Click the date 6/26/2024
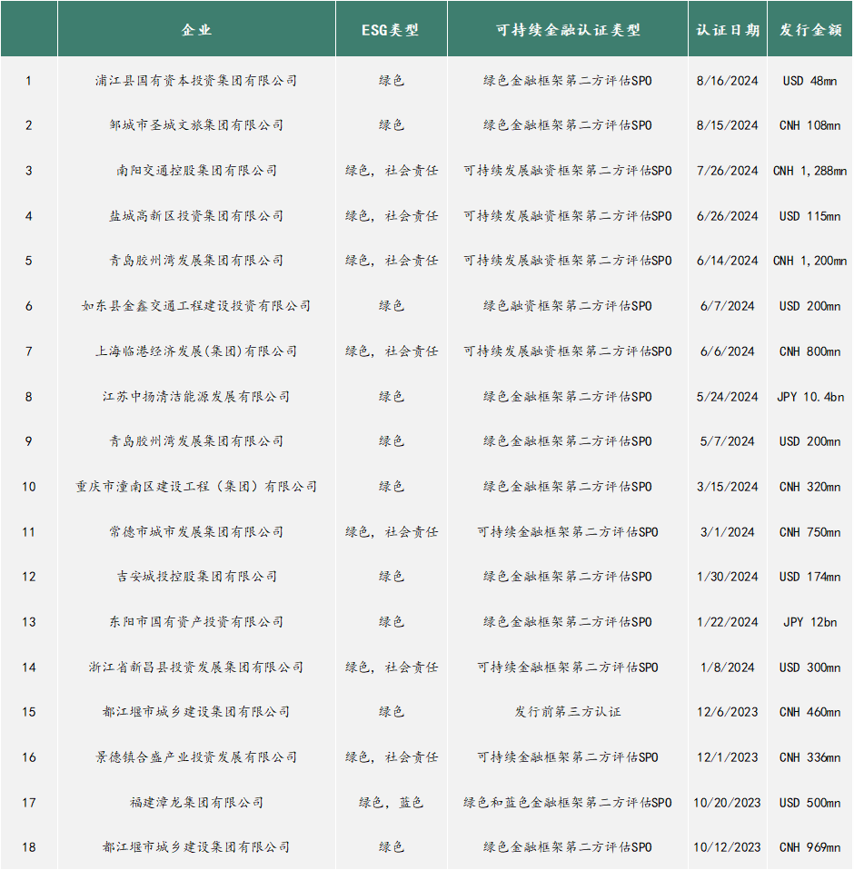Viewport: 854px width, 870px height. [x=728, y=216]
